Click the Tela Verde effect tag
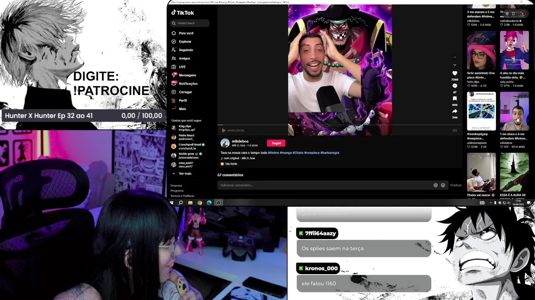This screenshot has height=300, width=535. pyautogui.click(x=229, y=164)
